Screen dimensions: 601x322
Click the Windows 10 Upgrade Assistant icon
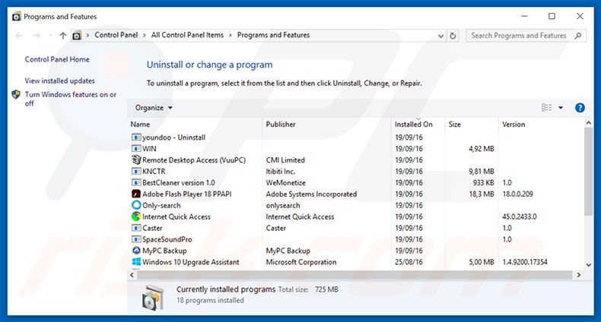(136, 262)
